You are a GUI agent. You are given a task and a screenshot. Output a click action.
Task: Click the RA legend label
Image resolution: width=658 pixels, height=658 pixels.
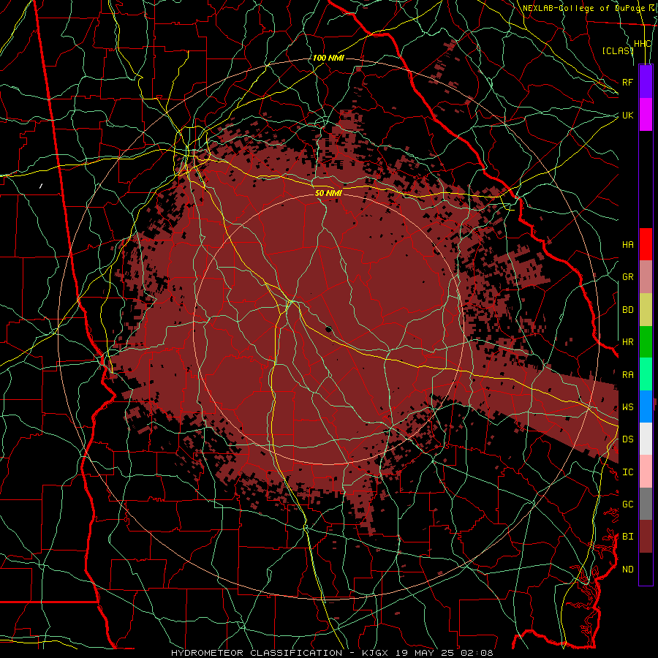coord(627,374)
